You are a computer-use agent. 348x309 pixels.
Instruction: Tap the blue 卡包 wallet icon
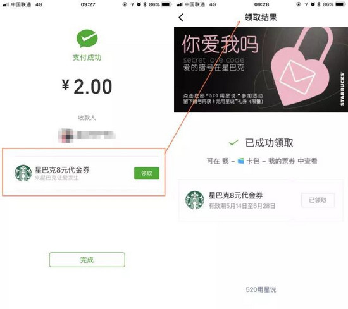(240, 161)
